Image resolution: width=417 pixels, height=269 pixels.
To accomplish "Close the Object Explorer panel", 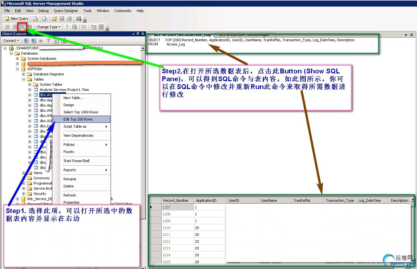I will (143, 34).
